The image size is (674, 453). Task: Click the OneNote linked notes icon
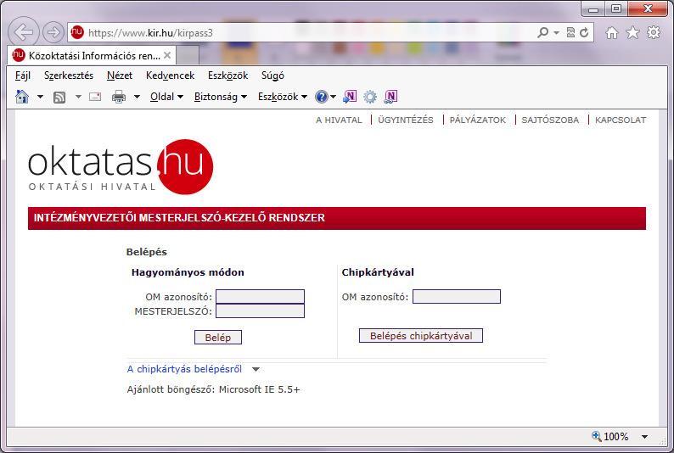[390, 97]
